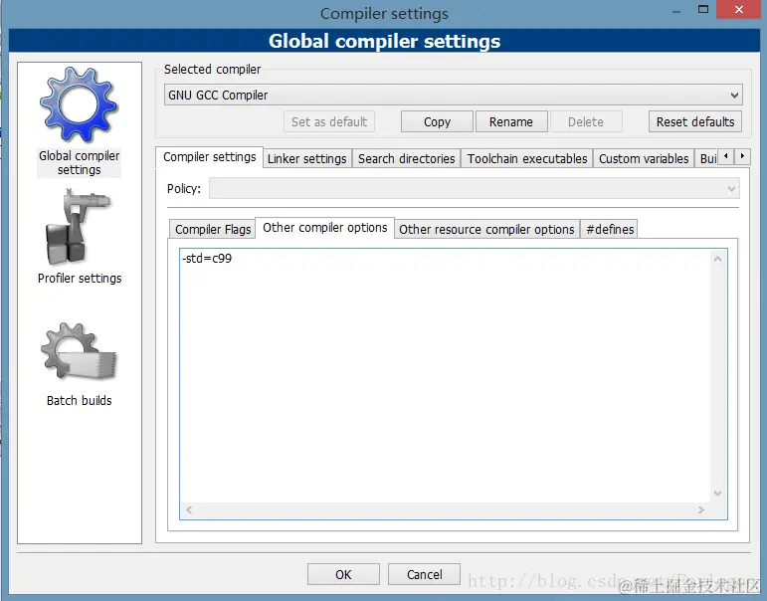The image size is (767, 601).
Task: Select the Other compiler options sub-tab
Action: click(324, 228)
